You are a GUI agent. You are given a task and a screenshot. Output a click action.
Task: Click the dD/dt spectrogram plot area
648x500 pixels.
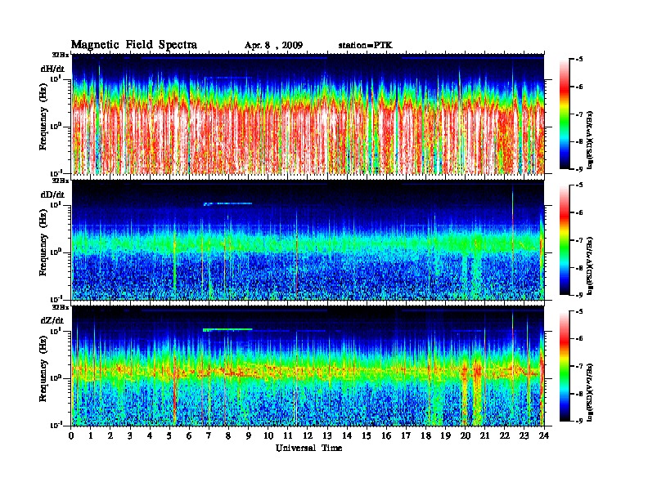[x=308, y=240]
